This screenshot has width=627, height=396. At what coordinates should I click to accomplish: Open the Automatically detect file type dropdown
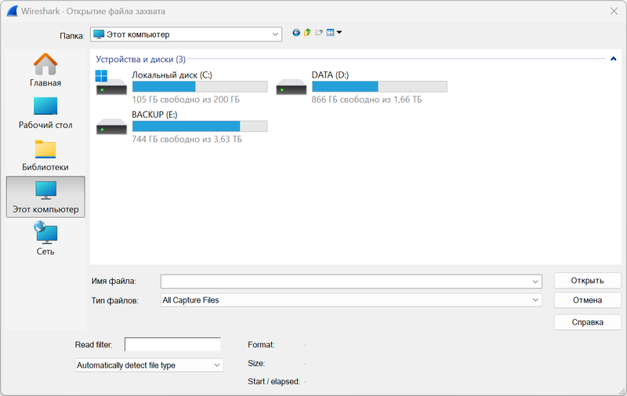[149, 365]
